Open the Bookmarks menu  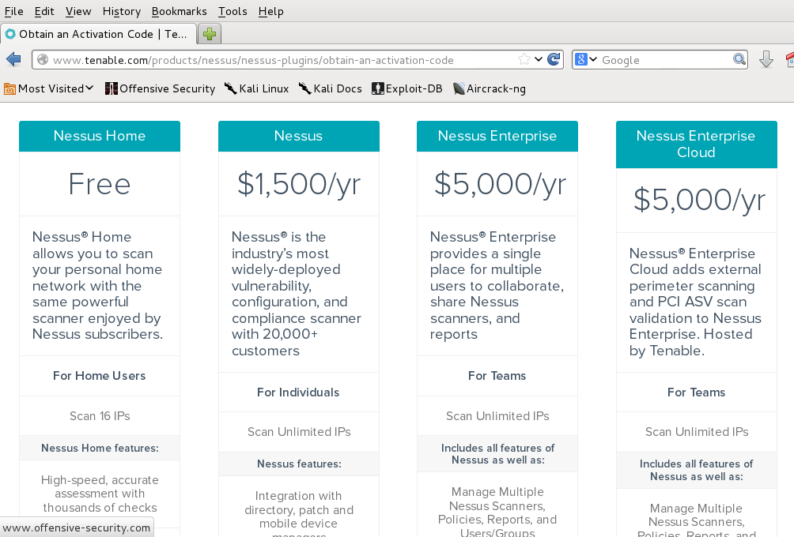pyautogui.click(x=179, y=11)
